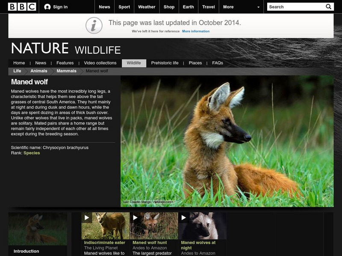Click the Sign in user avatar icon
This screenshot has width=342, height=256.
click(x=47, y=7)
